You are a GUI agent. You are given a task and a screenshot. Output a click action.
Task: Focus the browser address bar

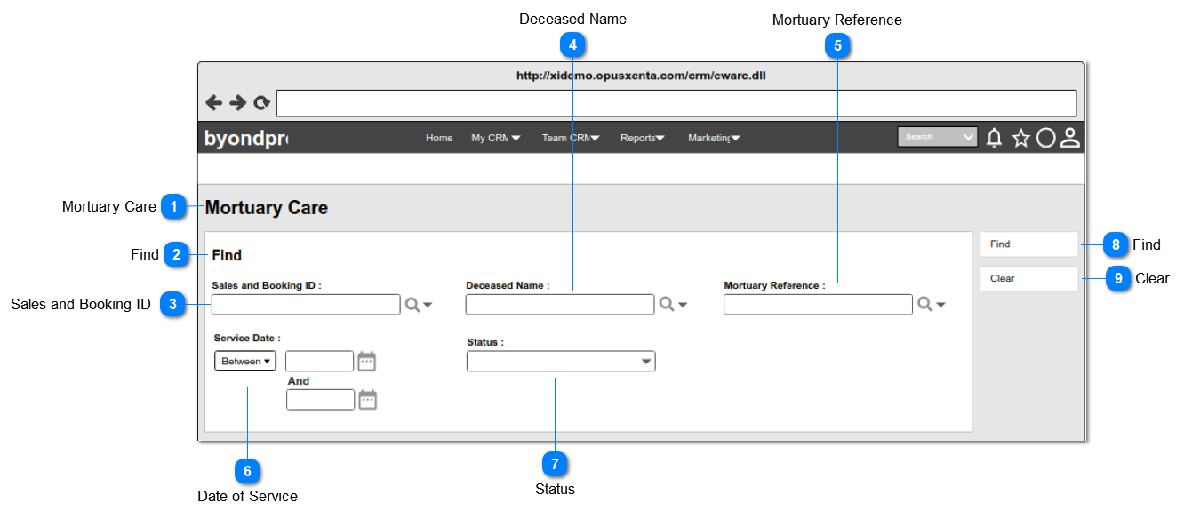tap(676, 103)
